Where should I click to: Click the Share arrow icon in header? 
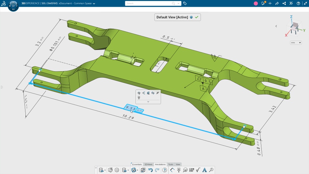(x=277, y=3)
